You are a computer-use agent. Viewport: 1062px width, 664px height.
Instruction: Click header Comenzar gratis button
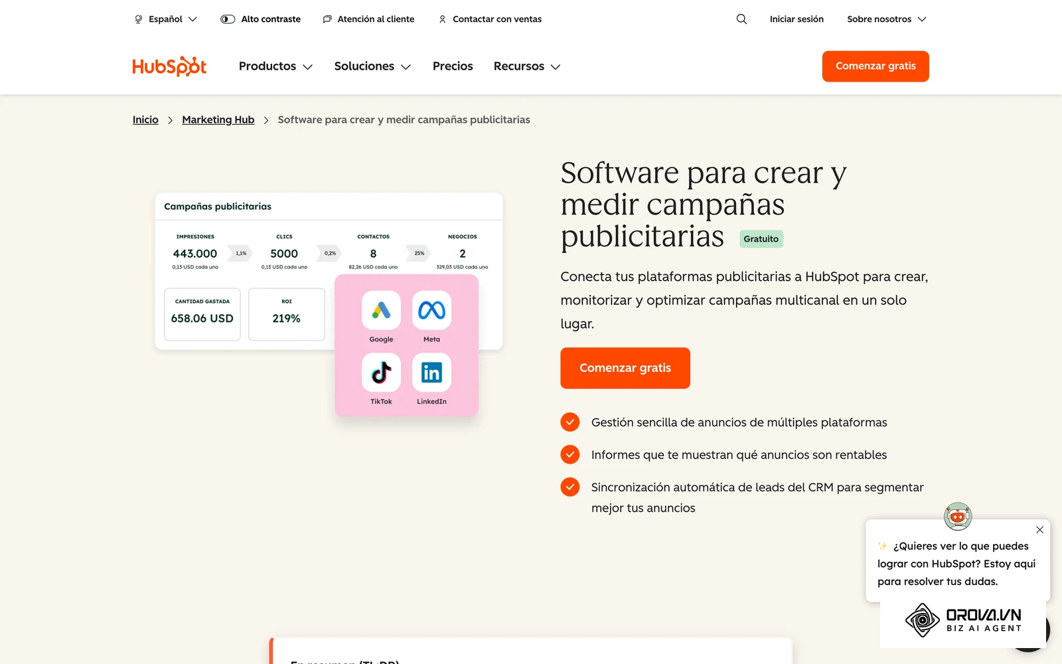coord(875,66)
